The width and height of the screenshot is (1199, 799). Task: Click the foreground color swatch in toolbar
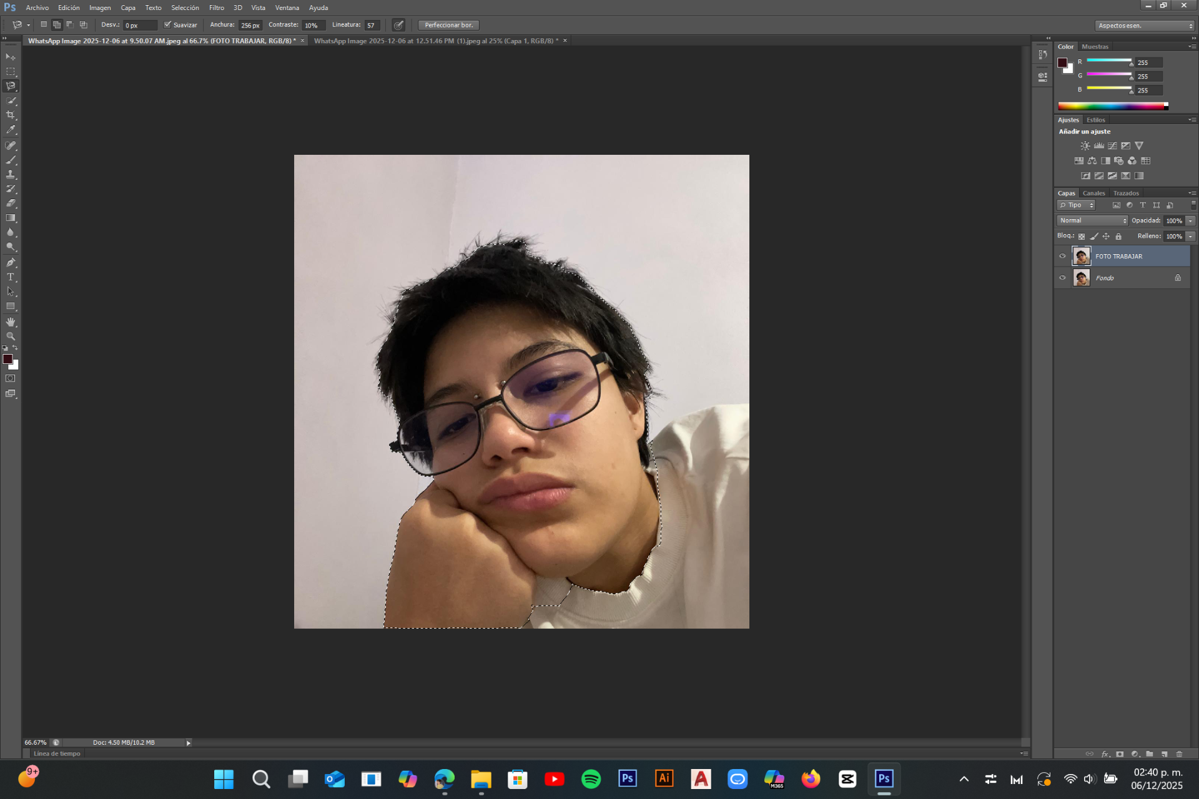pyautogui.click(x=7, y=359)
